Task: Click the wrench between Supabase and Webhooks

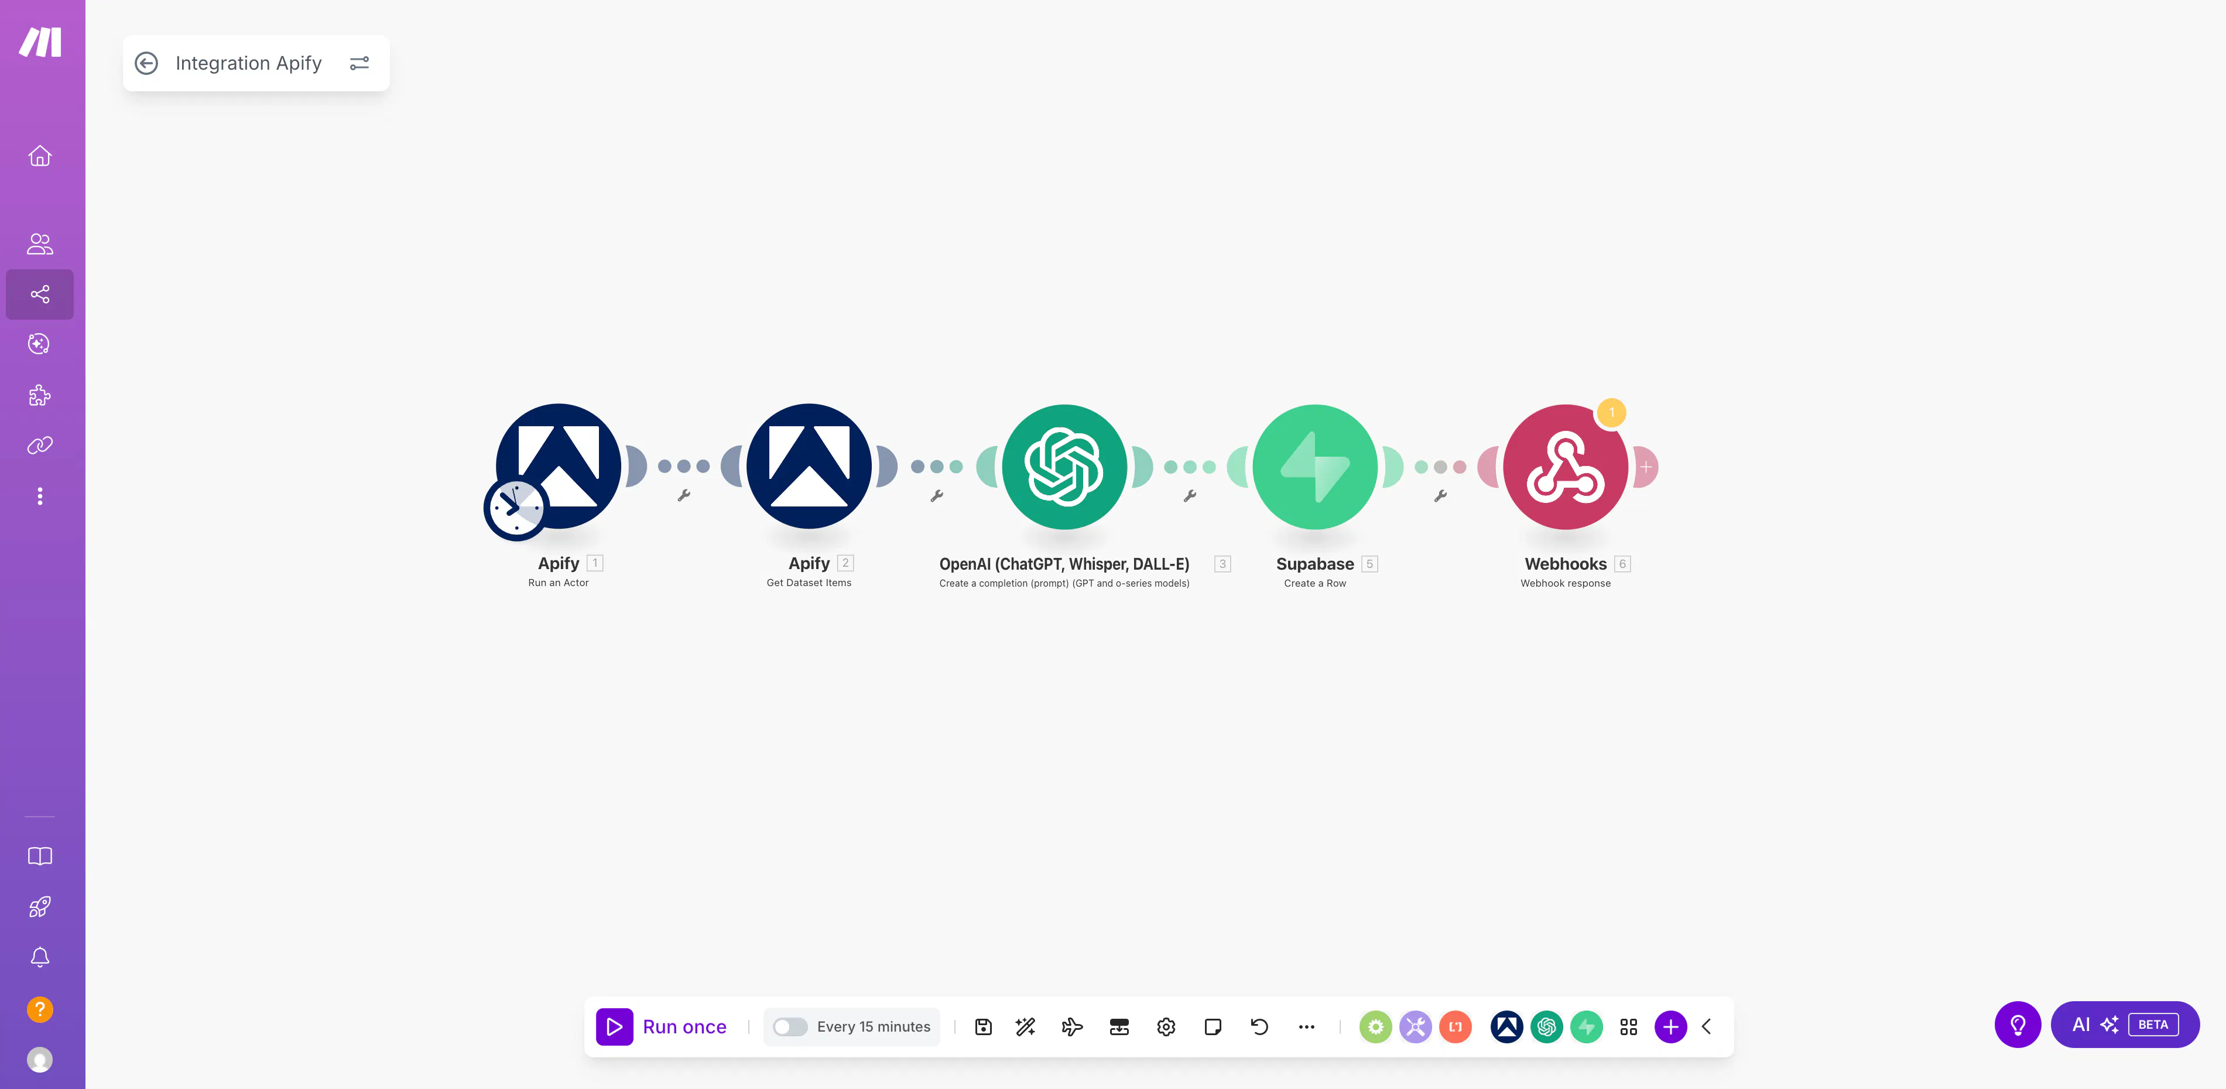Action: click(1440, 495)
